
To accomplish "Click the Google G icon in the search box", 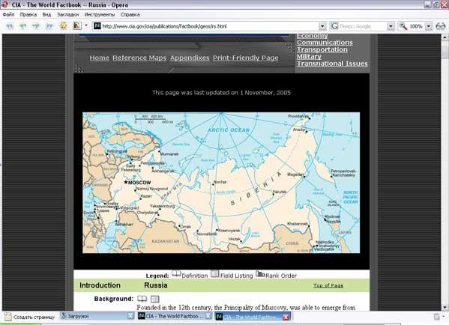I will pos(334,26).
